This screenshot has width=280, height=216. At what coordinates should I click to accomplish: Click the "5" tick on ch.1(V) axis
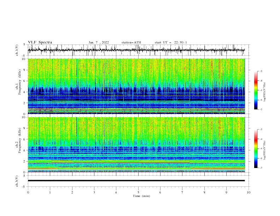(x=25, y=44)
